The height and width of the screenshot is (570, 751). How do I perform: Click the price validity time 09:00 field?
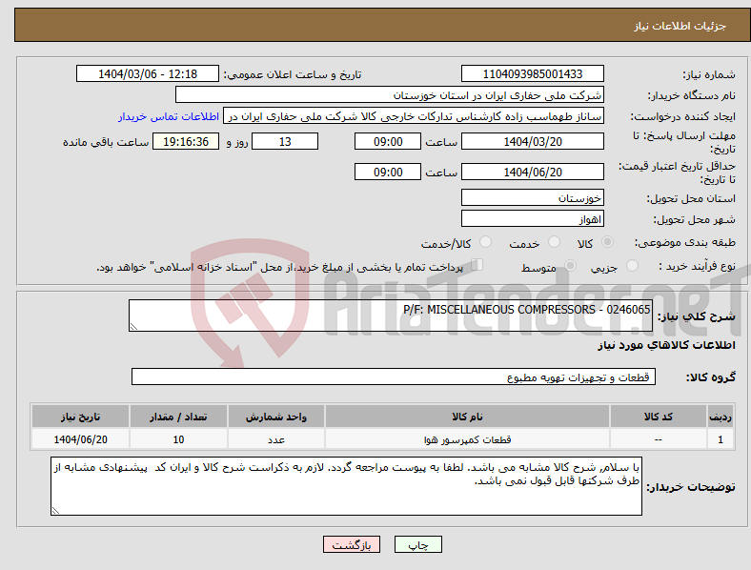pyautogui.click(x=388, y=172)
